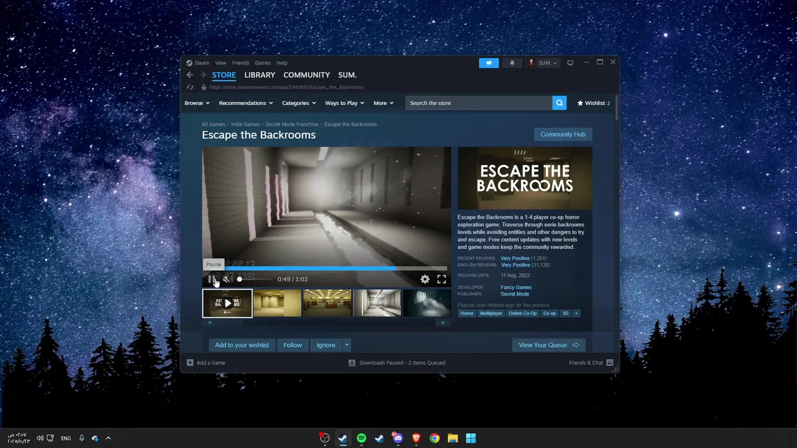Select the white corridor screenshot thumbnail
The image size is (797, 448).
click(377, 303)
